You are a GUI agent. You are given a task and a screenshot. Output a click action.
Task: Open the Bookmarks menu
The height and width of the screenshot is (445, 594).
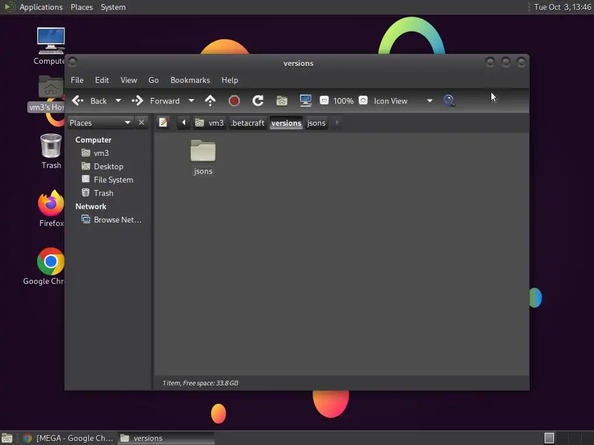[190, 80]
